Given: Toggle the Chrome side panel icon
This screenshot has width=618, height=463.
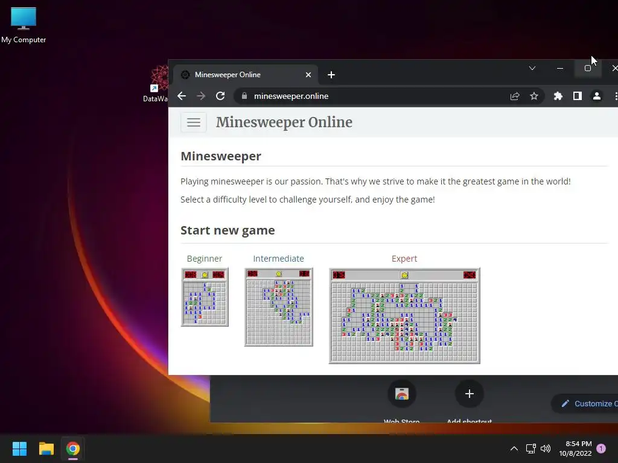Looking at the screenshot, I should click(578, 96).
